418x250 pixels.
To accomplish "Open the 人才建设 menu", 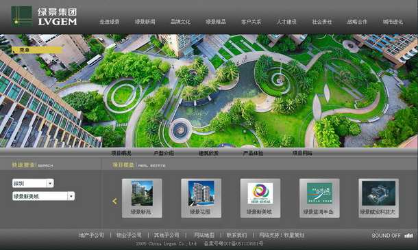I will [x=286, y=22].
